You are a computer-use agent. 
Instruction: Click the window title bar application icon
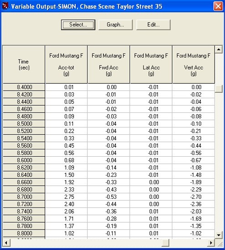coord(5,6)
